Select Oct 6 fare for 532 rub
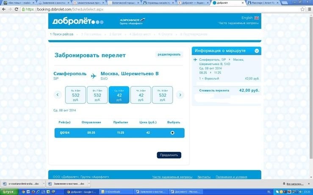The image size is (313, 195). pos(75,95)
